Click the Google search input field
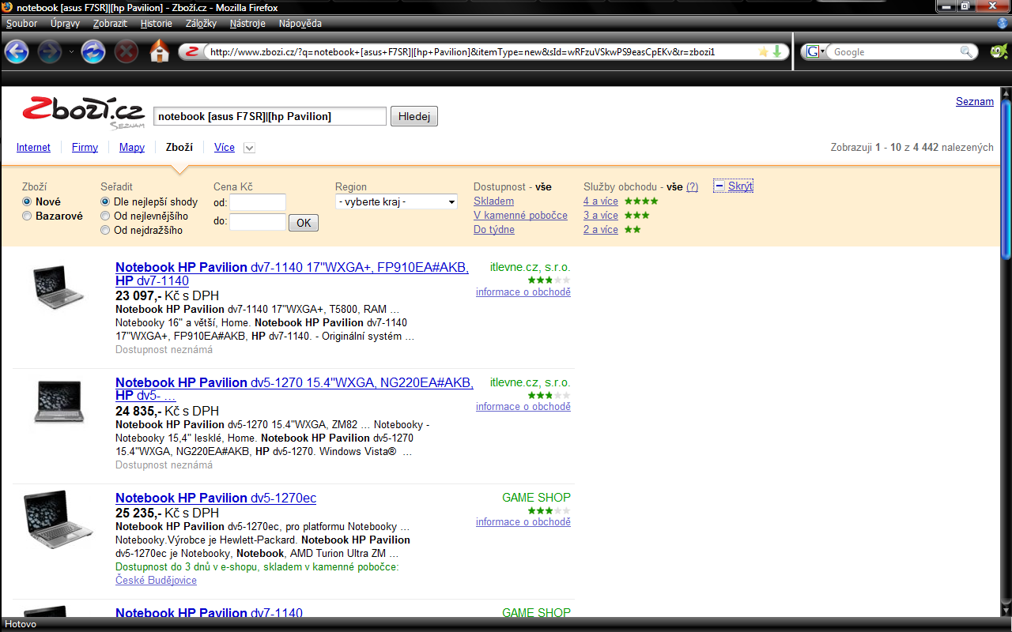Screen dimensions: 1012x632 895,52
